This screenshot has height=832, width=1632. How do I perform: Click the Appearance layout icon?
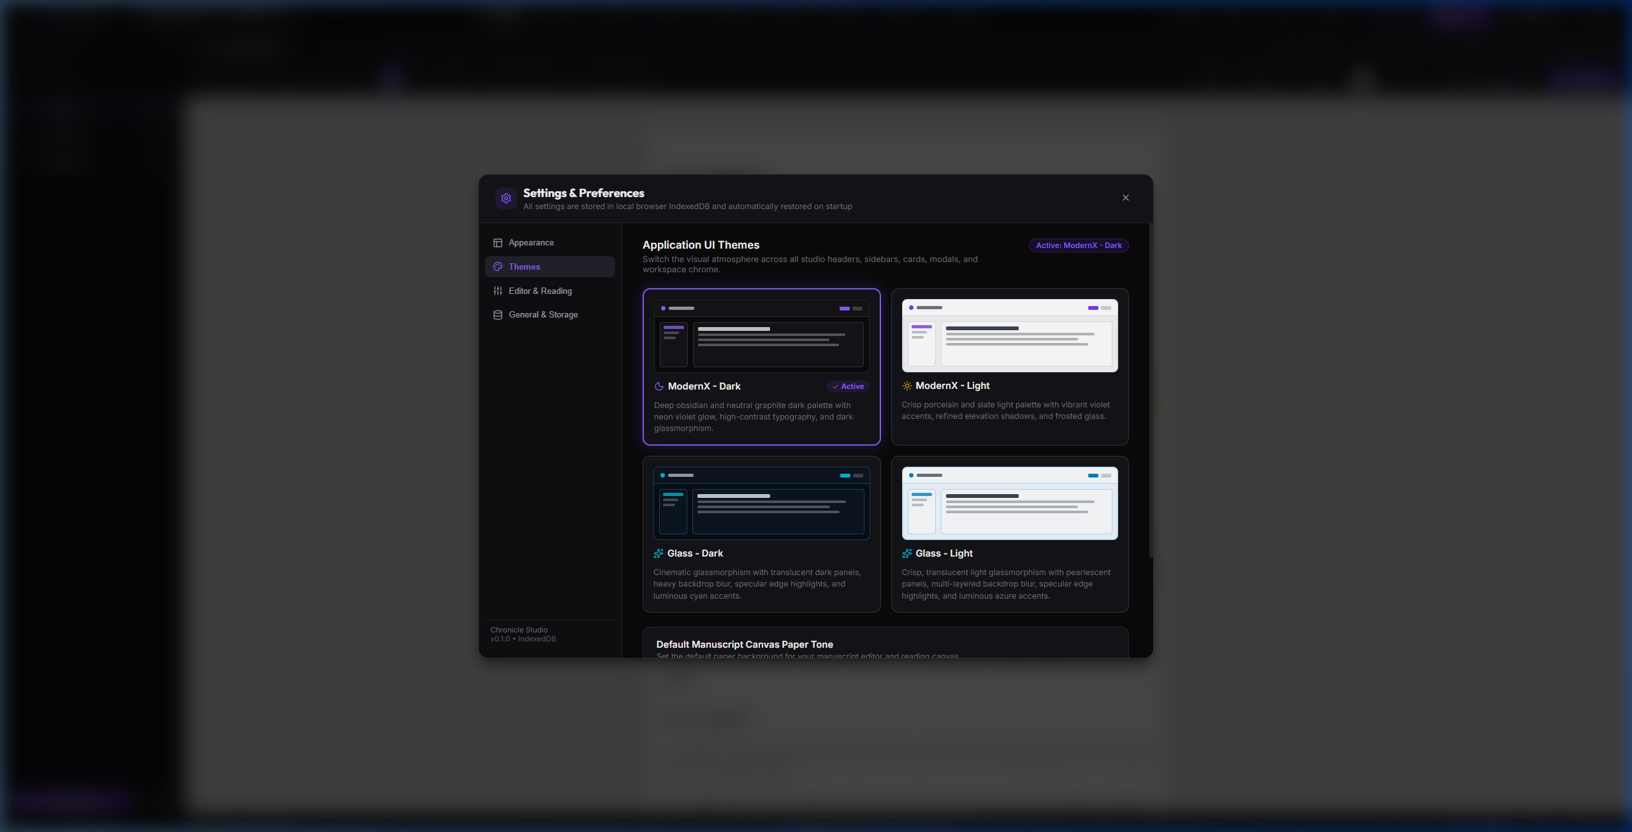click(498, 243)
